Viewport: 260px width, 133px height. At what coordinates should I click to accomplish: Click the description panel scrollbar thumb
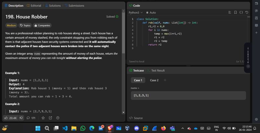tap(123, 33)
